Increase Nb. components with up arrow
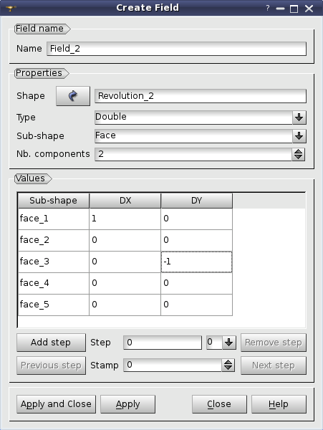The height and width of the screenshot is (430, 323). (x=298, y=151)
